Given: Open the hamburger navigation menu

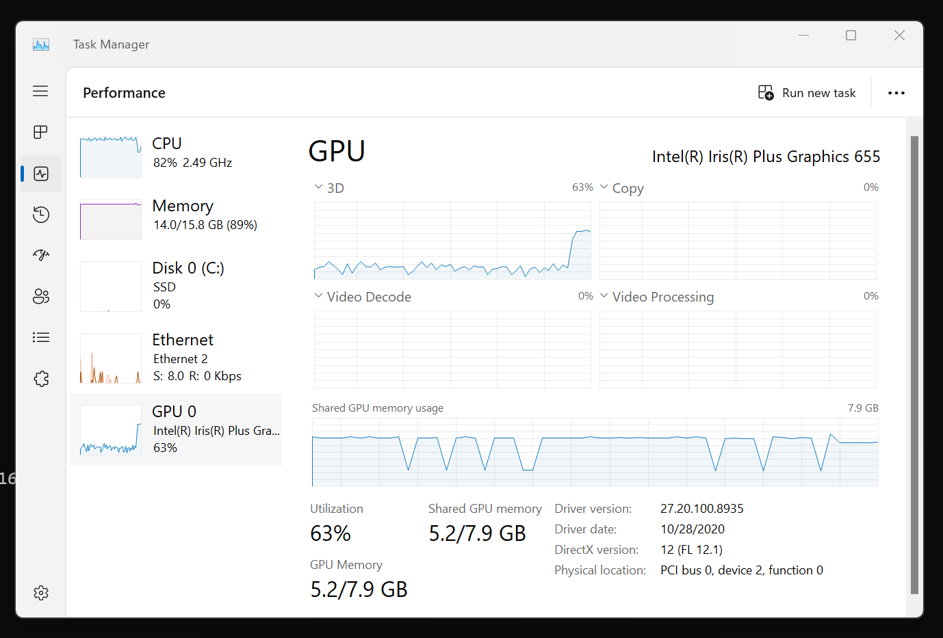Looking at the screenshot, I should (x=40, y=91).
